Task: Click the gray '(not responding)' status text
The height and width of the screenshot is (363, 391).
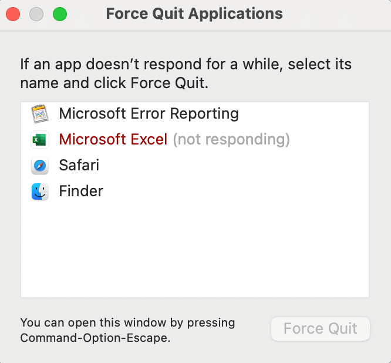Action: click(x=231, y=139)
